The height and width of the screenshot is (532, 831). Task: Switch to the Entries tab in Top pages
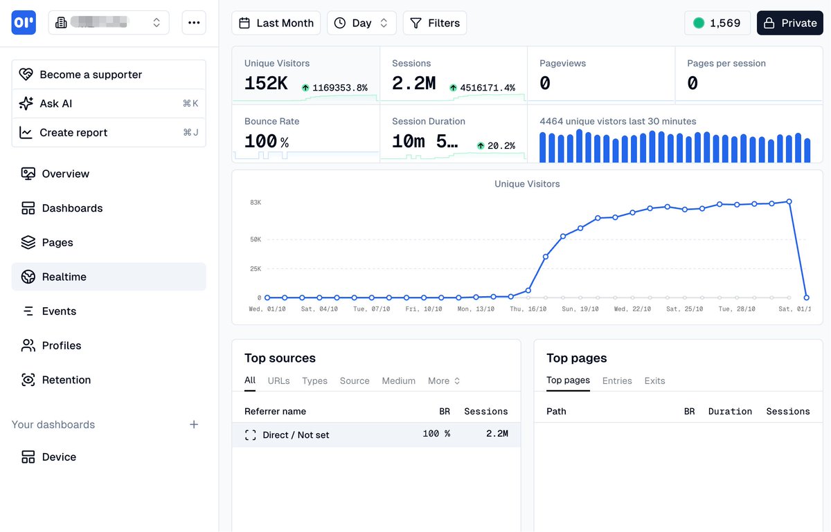click(617, 380)
